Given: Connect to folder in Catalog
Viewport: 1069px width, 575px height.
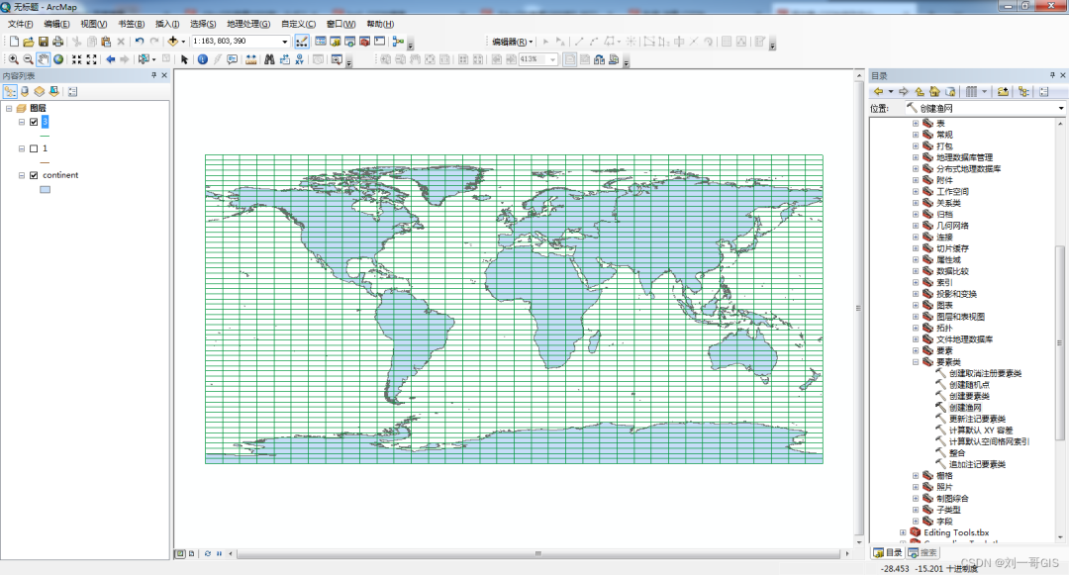Looking at the screenshot, I should pos(1002,91).
